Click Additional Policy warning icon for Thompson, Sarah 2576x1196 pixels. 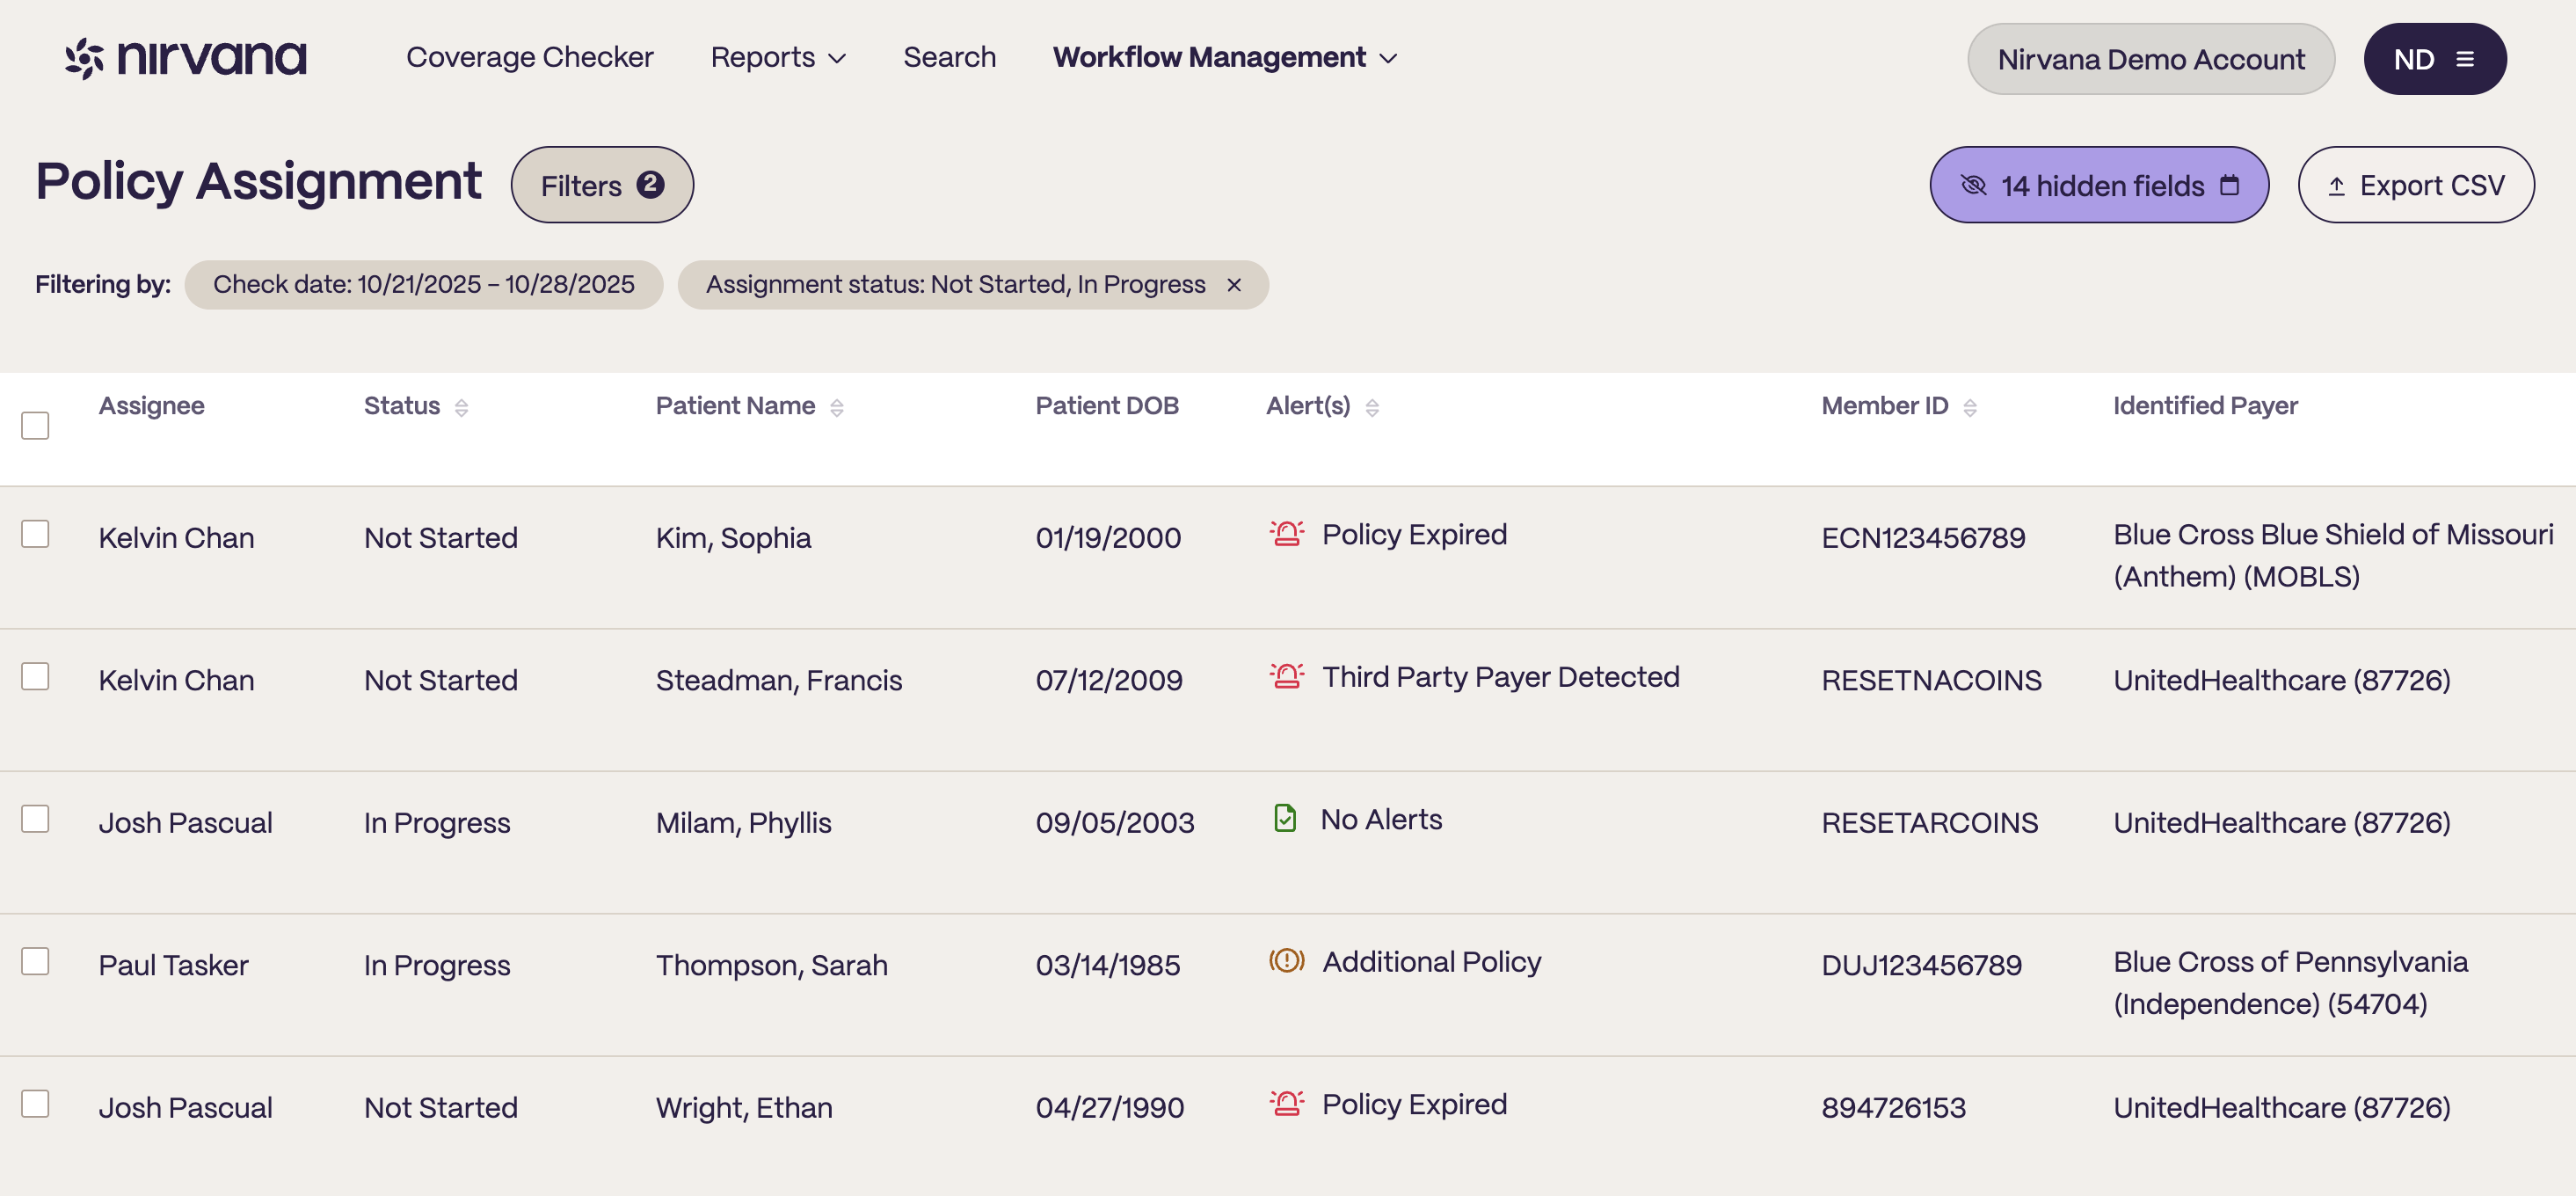(1286, 961)
